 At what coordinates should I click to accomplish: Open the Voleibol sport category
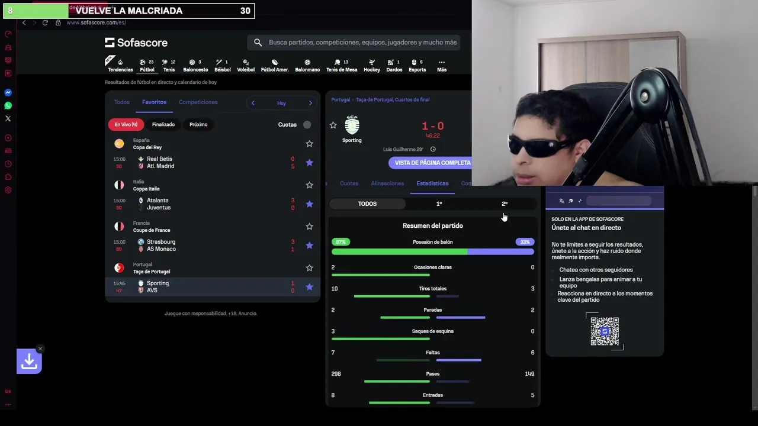(246, 65)
